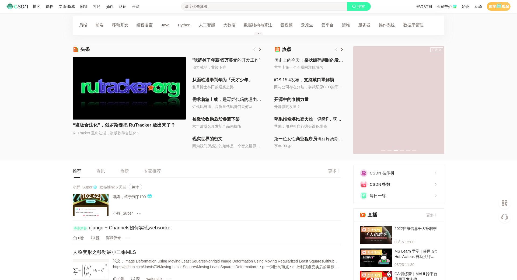Select the third ad carousel indicator dash
This screenshot has width=517, height=280.
396,150
